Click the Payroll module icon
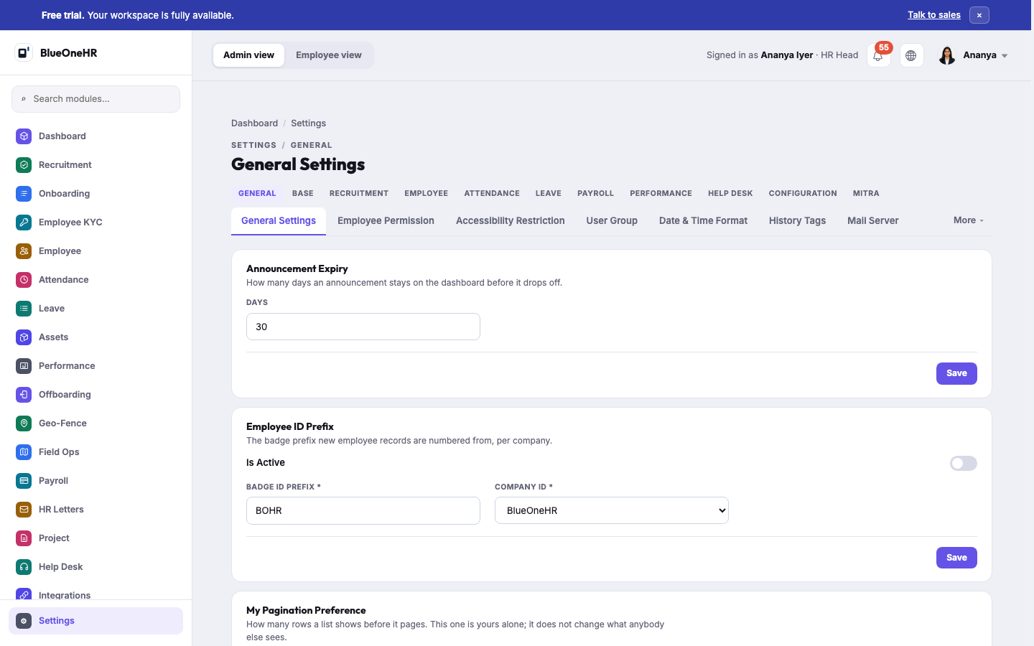Image resolution: width=1034 pixels, height=646 pixels. (24, 481)
